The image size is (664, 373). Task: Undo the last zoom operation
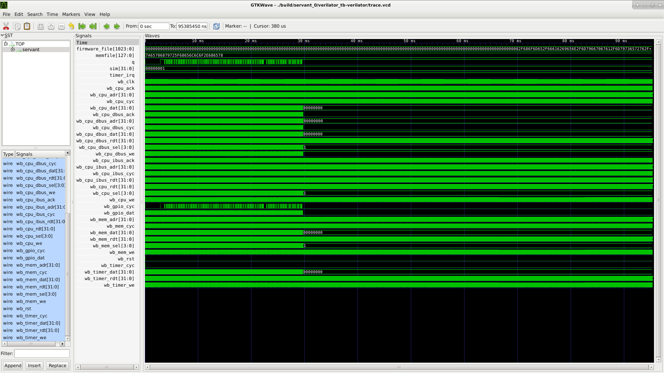[x=71, y=26]
